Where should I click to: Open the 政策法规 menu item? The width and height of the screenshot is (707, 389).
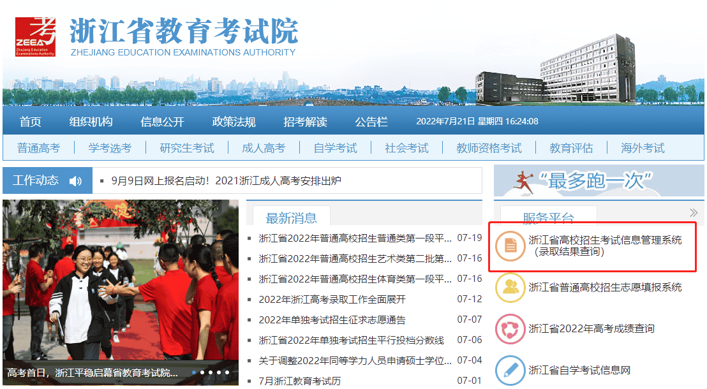(x=234, y=122)
